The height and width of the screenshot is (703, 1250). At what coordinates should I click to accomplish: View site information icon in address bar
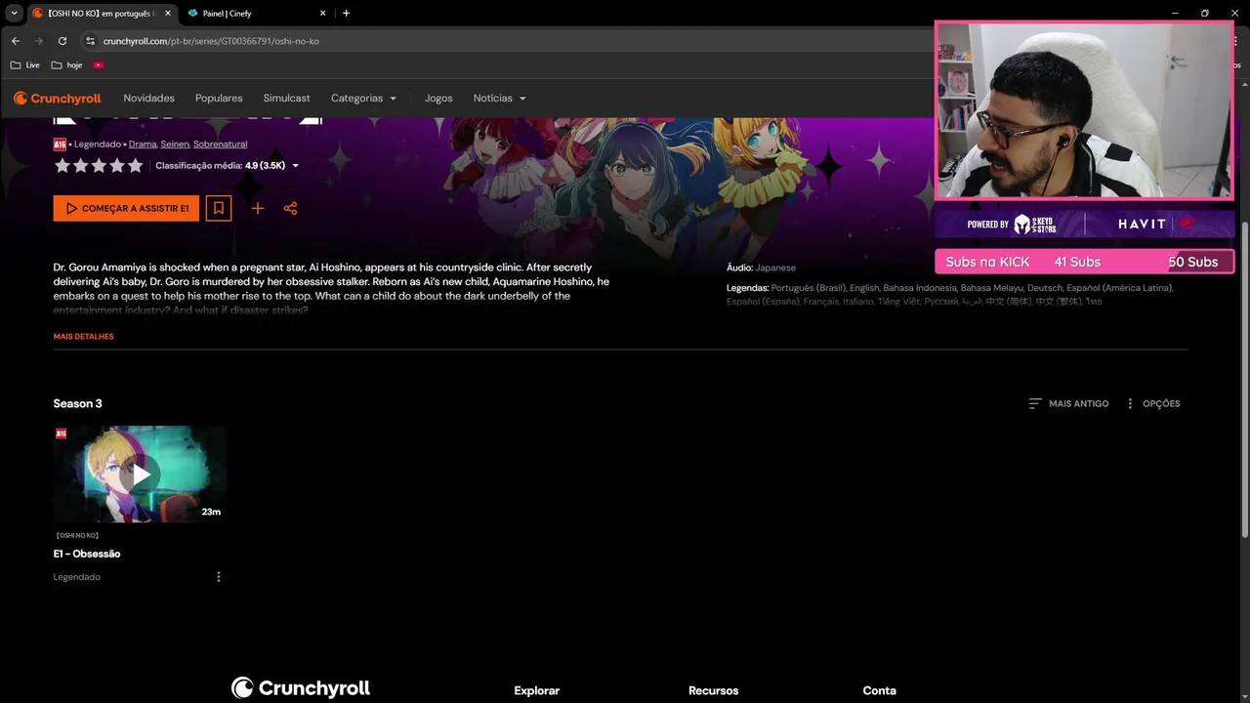click(x=91, y=41)
